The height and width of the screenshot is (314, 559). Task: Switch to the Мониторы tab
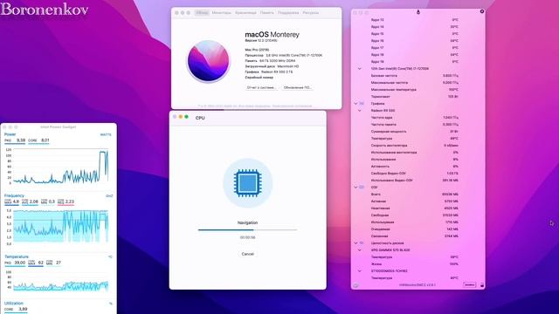(x=221, y=12)
